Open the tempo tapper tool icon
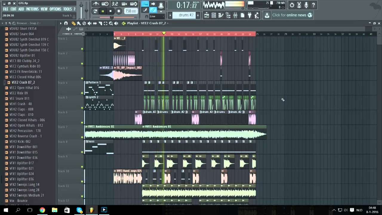Screen dimensions: 382x215 [x=257, y=15]
